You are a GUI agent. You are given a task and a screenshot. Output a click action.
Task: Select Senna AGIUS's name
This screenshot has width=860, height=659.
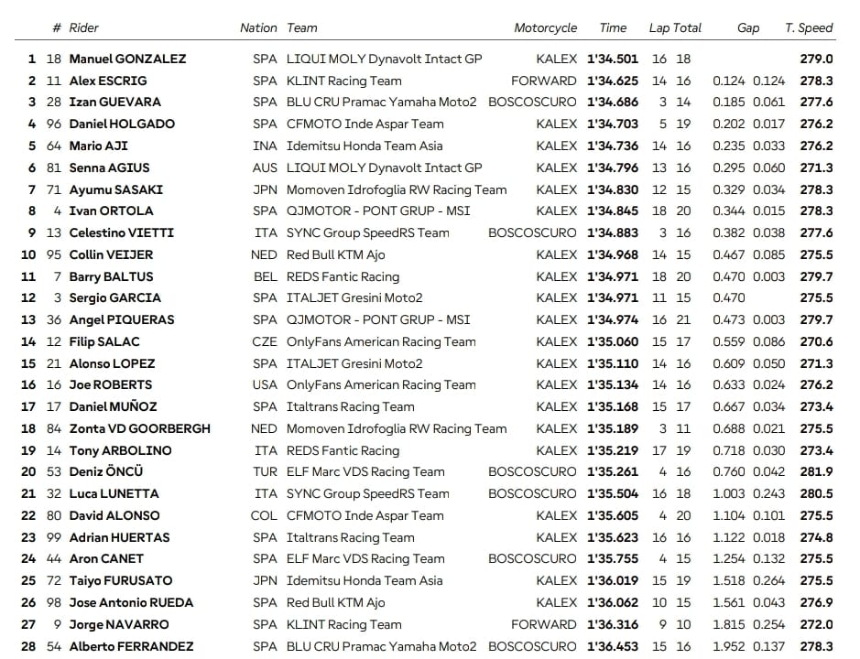coord(109,167)
